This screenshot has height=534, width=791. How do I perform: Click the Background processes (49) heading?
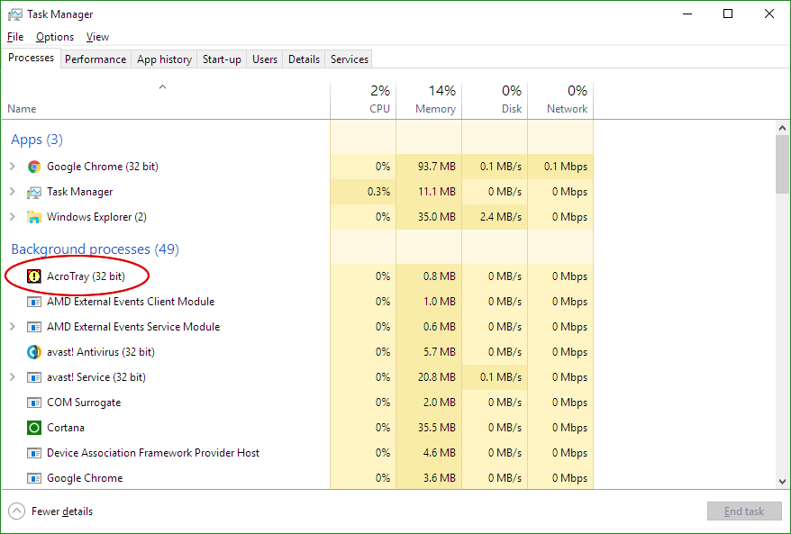pos(95,249)
